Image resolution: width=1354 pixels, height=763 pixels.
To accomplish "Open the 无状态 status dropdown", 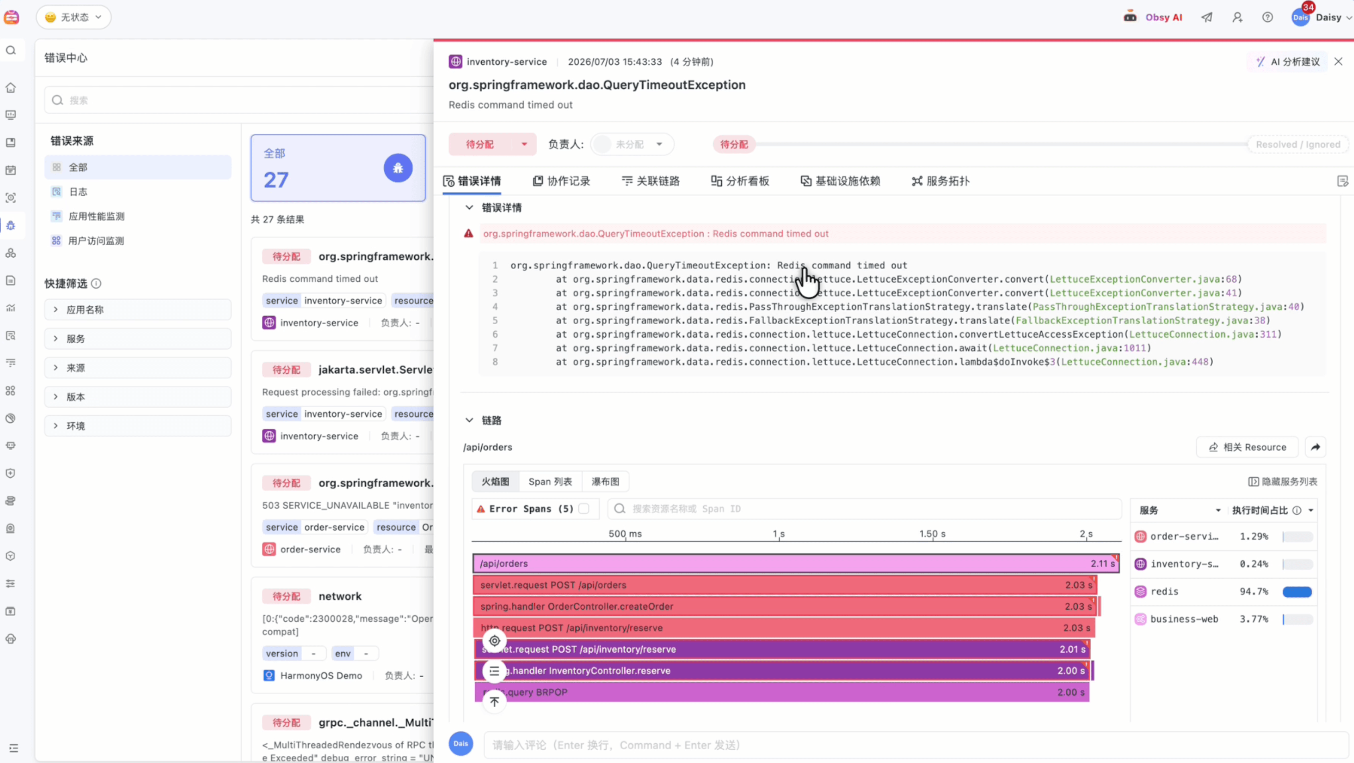I will pyautogui.click(x=73, y=17).
